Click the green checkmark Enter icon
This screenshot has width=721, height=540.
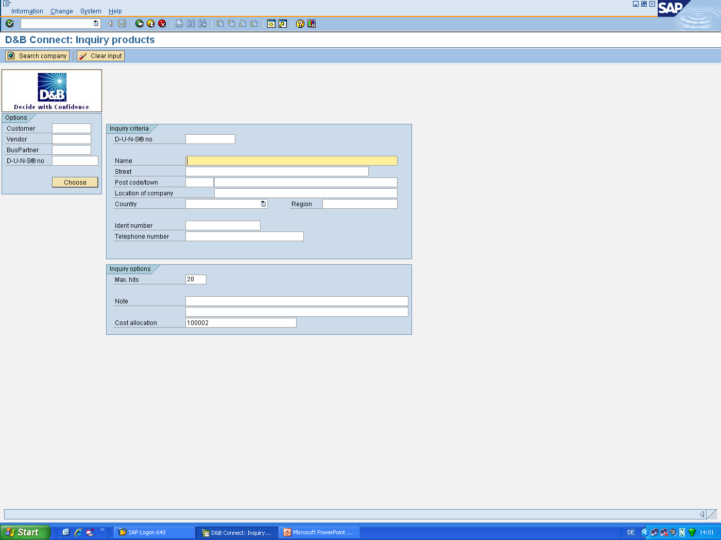10,24
